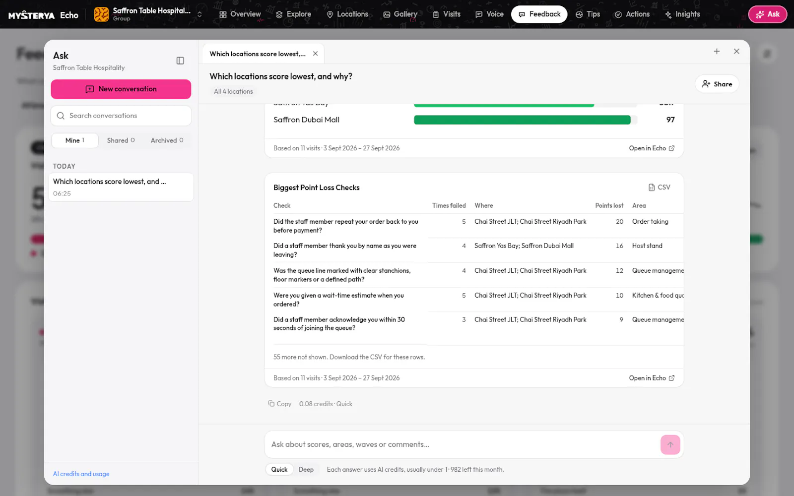
Task: Open the Explore nav item
Action: [293, 14]
